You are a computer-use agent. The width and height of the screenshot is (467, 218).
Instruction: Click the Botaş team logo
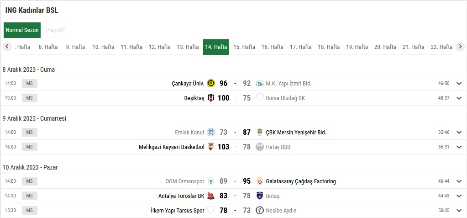tap(260, 196)
